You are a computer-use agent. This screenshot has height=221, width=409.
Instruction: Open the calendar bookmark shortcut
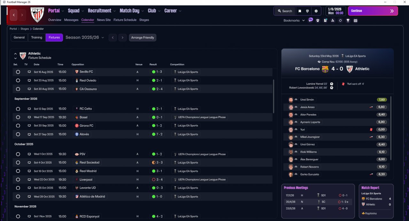355,20
